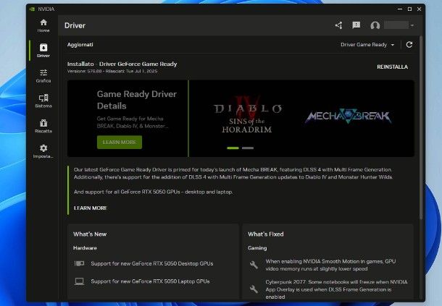Select the first green carousel indicator

[233, 148]
